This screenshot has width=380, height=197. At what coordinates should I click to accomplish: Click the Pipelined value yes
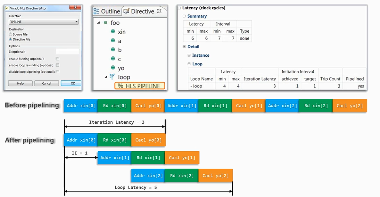point(360,86)
